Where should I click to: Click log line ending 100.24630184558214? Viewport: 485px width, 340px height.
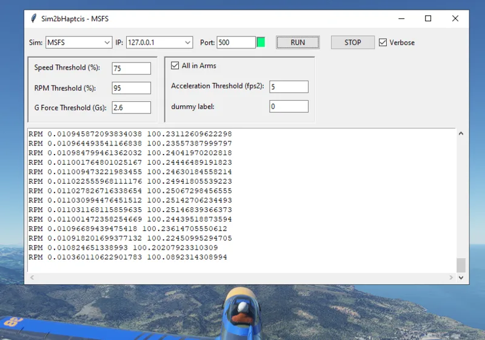pyautogui.click(x=130, y=172)
